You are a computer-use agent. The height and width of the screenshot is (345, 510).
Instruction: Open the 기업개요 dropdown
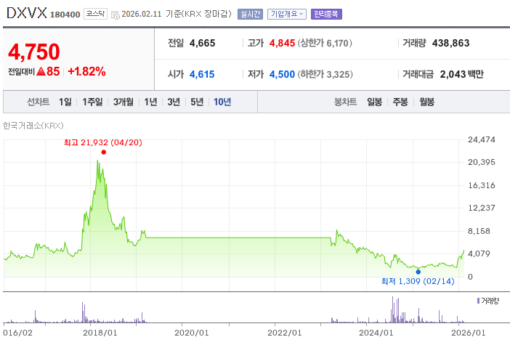(x=287, y=14)
